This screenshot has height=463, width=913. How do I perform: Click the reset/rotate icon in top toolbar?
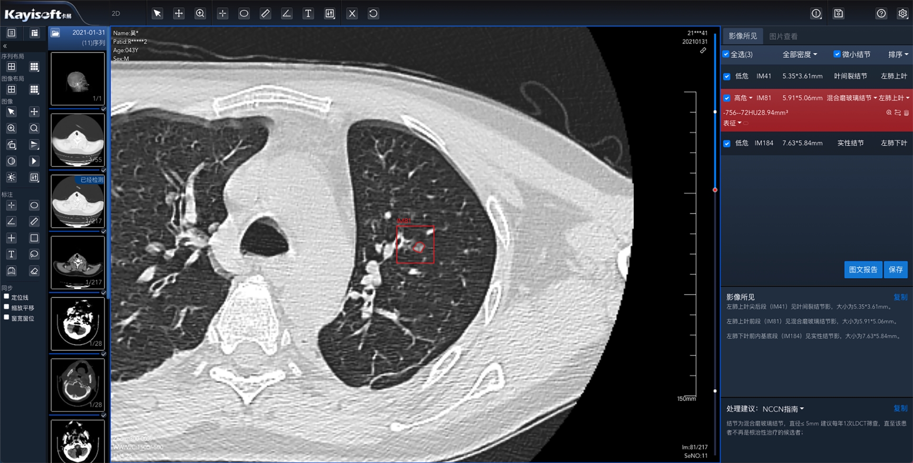[x=373, y=13]
